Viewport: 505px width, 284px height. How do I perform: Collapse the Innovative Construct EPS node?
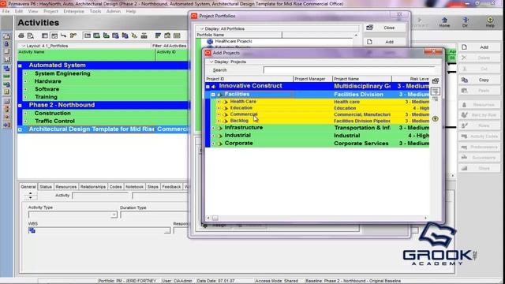point(208,87)
